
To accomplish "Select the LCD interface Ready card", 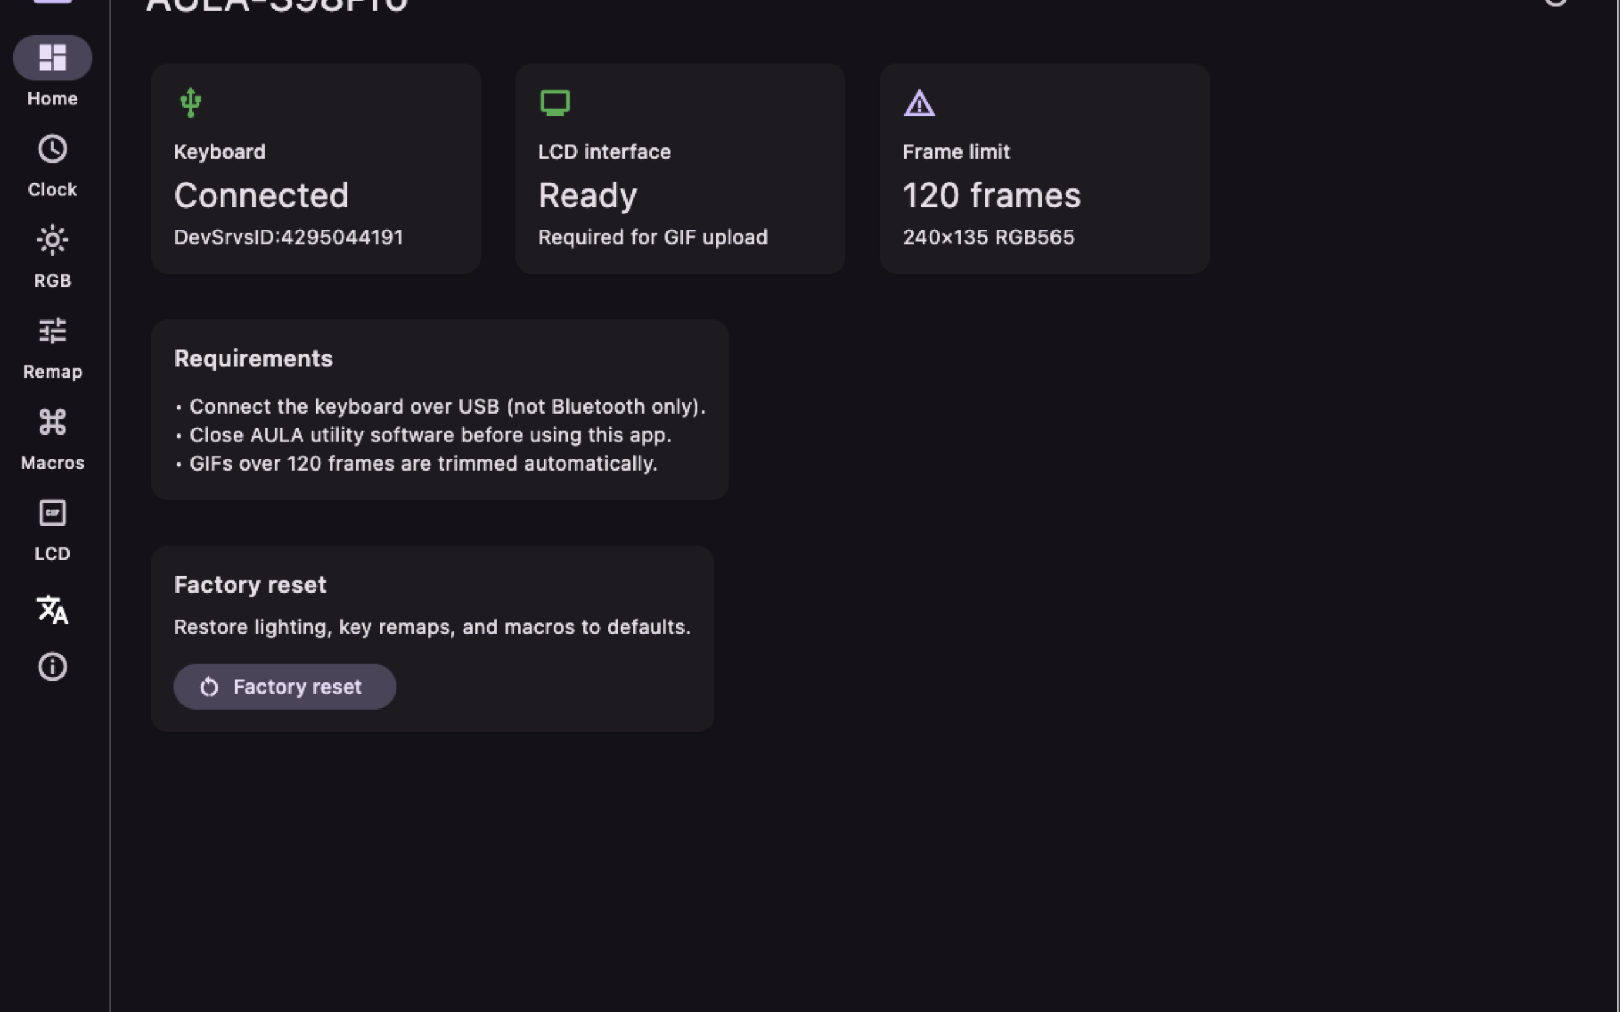I will (680, 169).
